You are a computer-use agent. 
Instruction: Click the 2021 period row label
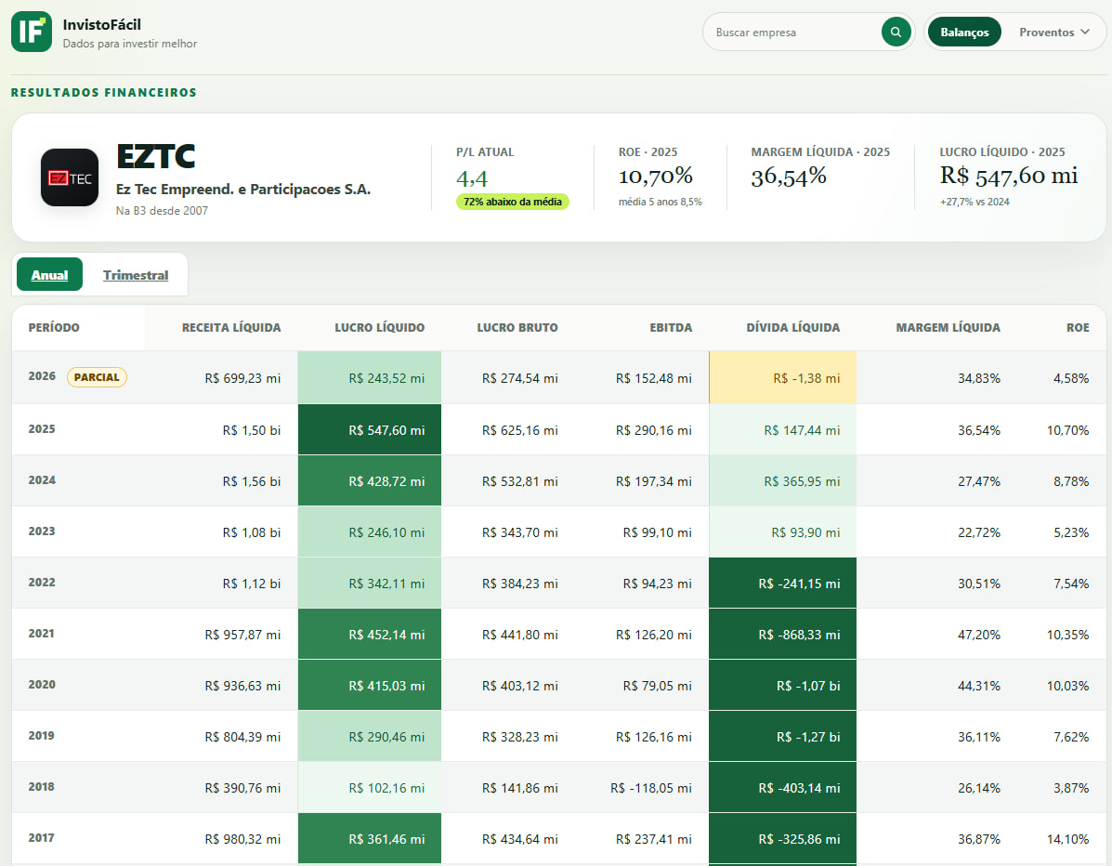[x=42, y=634]
